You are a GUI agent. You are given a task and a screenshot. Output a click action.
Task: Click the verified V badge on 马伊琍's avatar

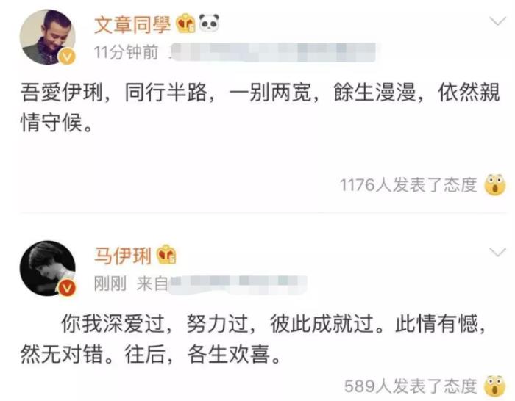tap(67, 288)
